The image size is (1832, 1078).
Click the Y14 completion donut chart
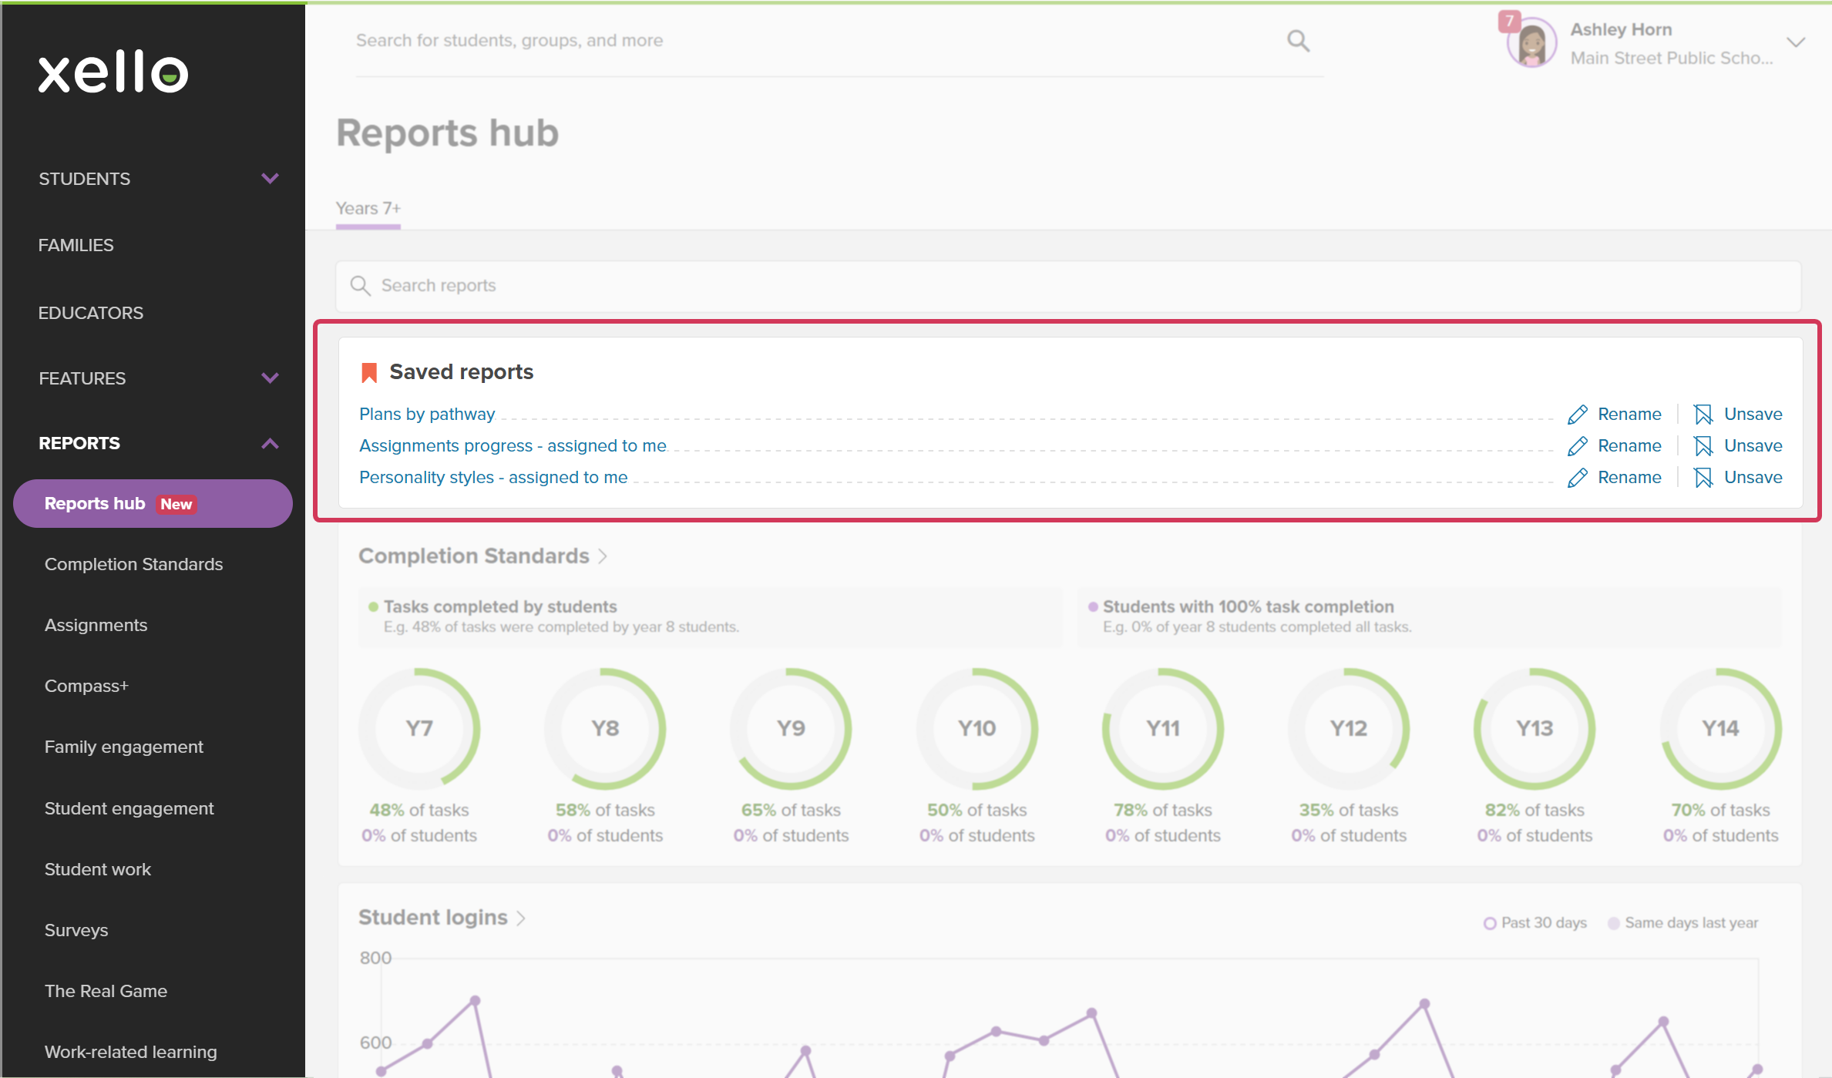[x=1721, y=729]
